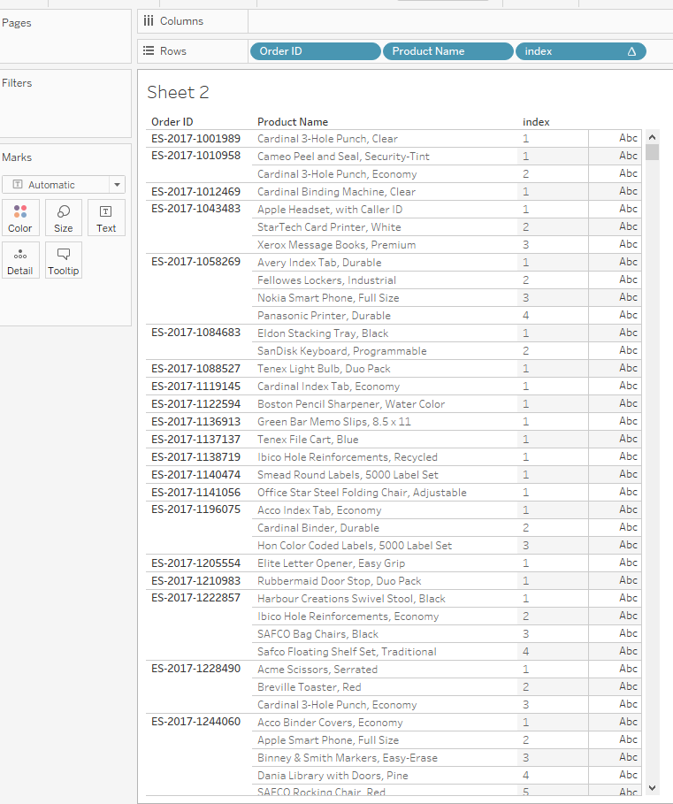Viewport: 673px width, 804px height.
Task: Select order ES-2017-1001989
Action: (195, 139)
